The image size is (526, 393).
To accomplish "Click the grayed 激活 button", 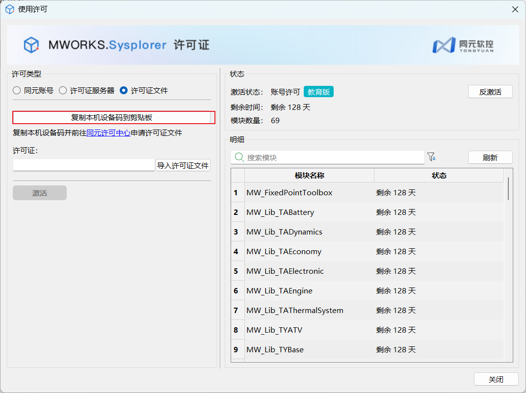I will [x=40, y=193].
